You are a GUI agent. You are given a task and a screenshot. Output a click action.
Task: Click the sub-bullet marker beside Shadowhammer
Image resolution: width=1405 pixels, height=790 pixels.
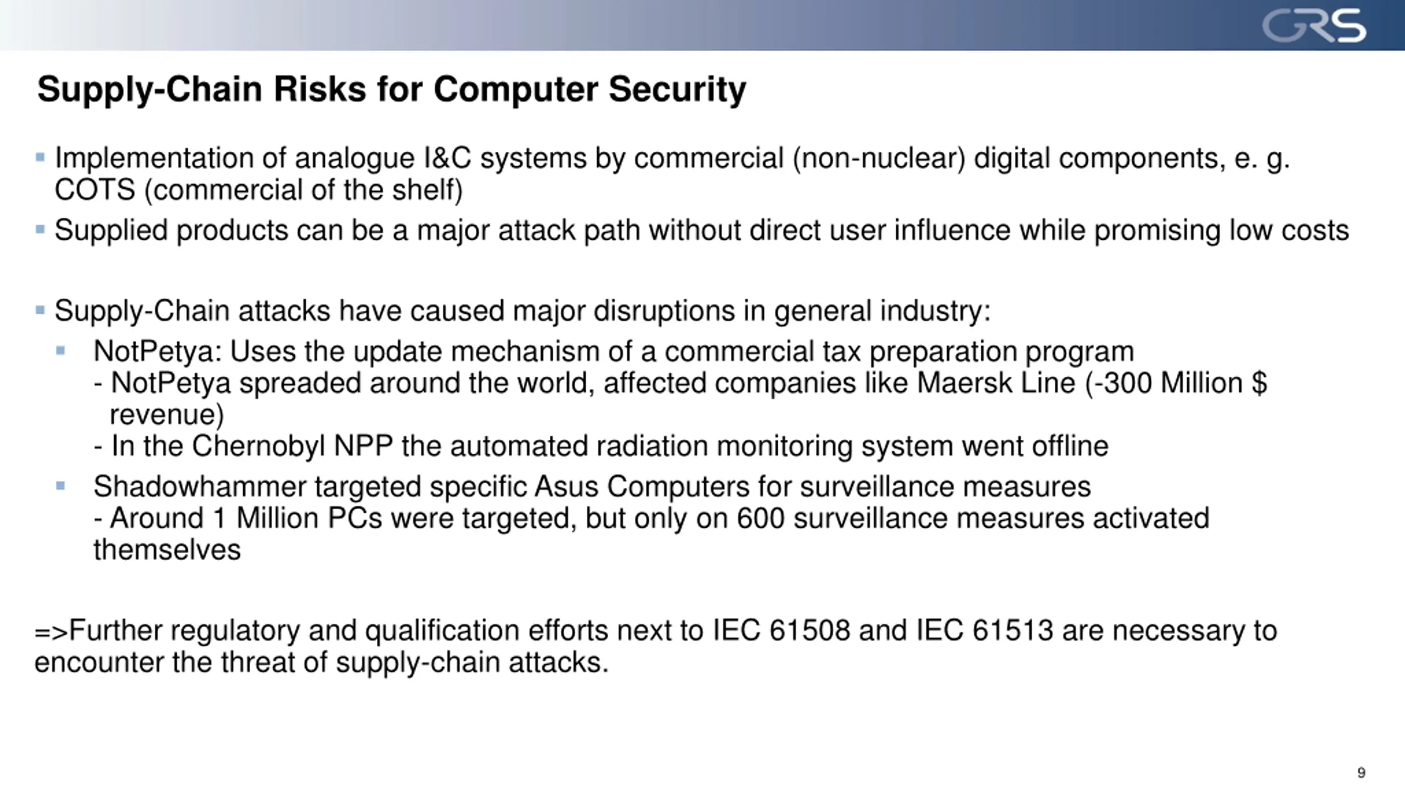[60, 486]
